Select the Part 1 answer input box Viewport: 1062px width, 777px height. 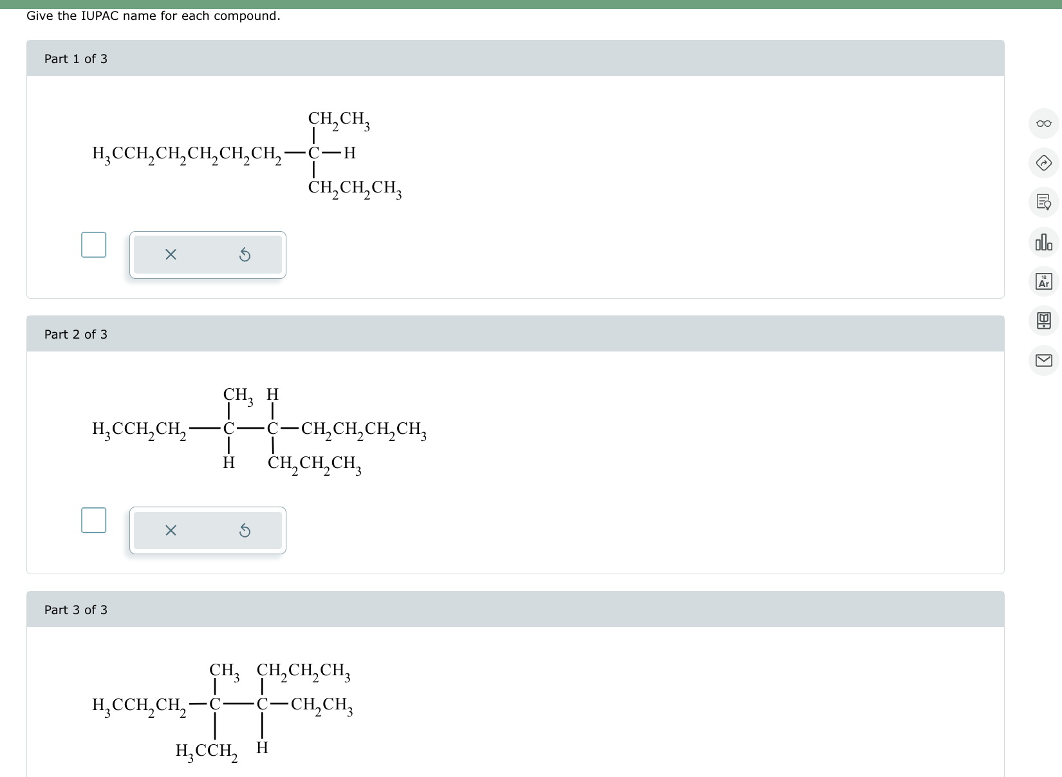point(93,244)
